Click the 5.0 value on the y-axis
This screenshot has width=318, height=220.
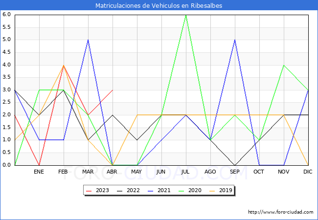[x=6, y=40]
